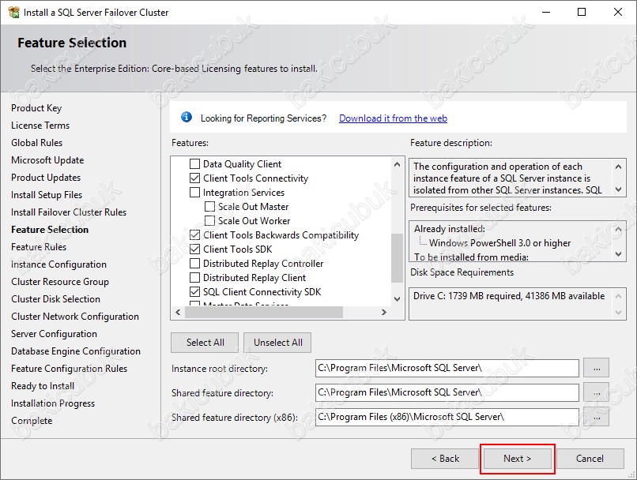637x480 pixels.
Task: Uncheck SQL Client Connectivity SDK
Action: (x=195, y=292)
